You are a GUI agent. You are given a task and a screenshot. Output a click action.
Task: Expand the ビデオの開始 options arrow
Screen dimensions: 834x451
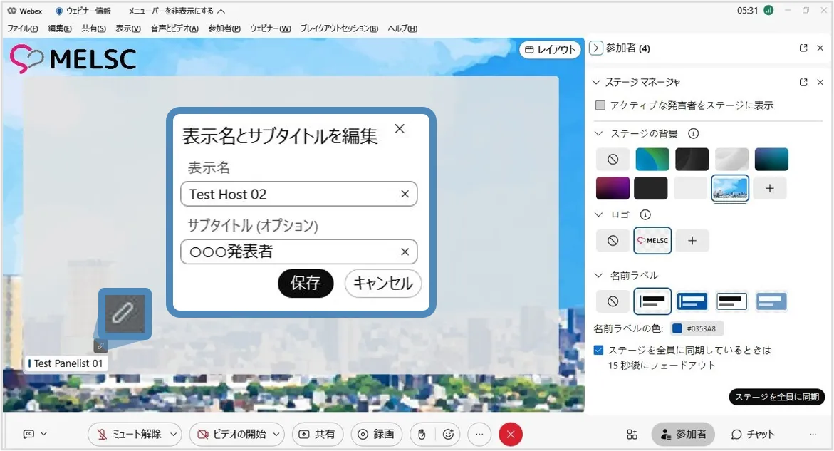277,434
